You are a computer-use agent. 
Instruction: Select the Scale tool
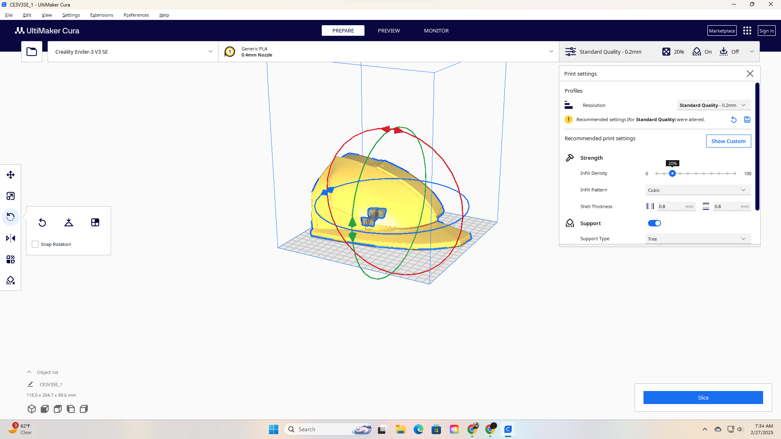(x=11, y=196)
